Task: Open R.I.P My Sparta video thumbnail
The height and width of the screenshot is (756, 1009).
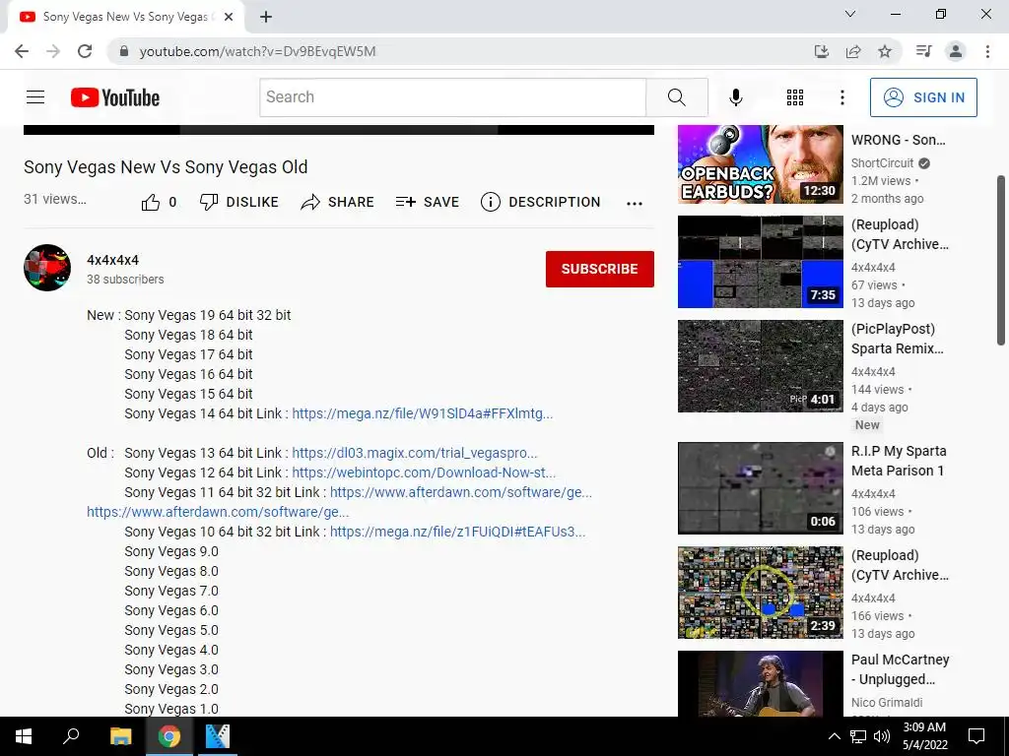Action: tap(760, 488)
